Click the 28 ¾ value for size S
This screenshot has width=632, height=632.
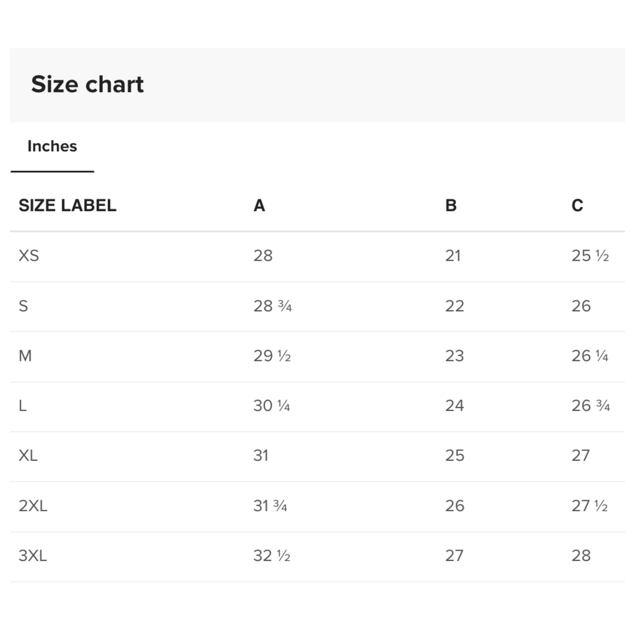coord(272,306)
